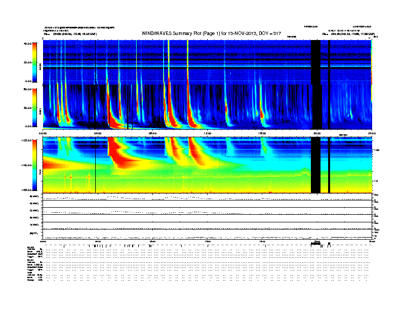The height and width of the screenshot is (310, 401).
Task: Click the 40.00 tick on the RAD2 color scale
Action: pyautogui.click(x=27, y=44)
